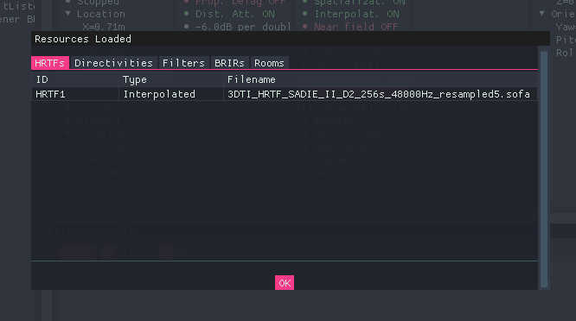Screen dimensions: 576x321
Task: Click the X=0.71m location value
Action: 104,27
